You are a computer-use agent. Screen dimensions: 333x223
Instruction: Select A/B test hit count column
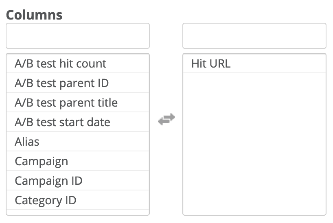click(78, 63)
